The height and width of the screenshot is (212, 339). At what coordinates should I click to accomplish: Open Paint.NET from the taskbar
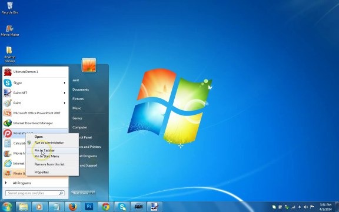point(155,207)
